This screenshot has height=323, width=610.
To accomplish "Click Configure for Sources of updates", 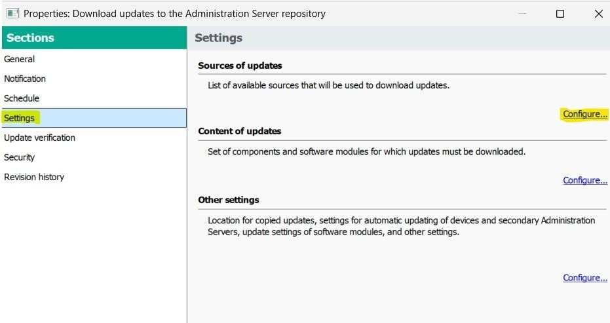I will click(x=584, y=114).
